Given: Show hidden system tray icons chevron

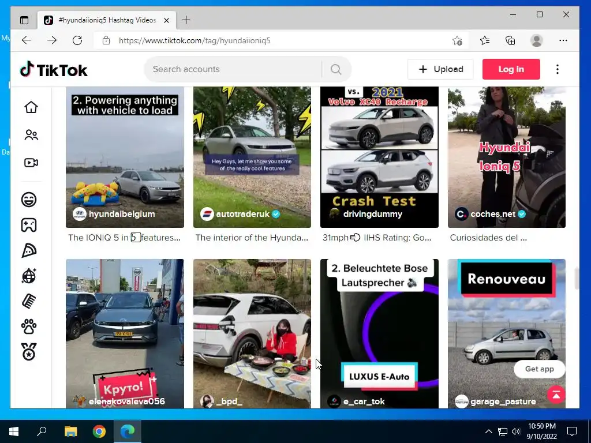Looking at the screenshot, I should point(488,431).
